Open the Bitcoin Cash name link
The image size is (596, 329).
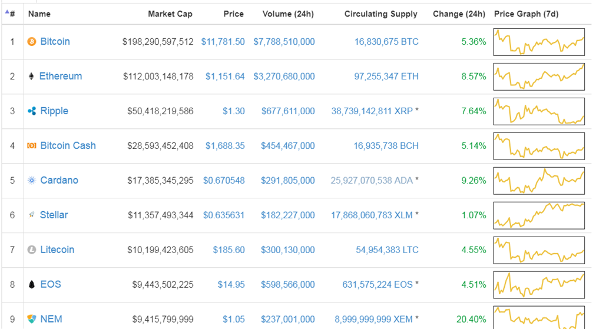[68, 145]
